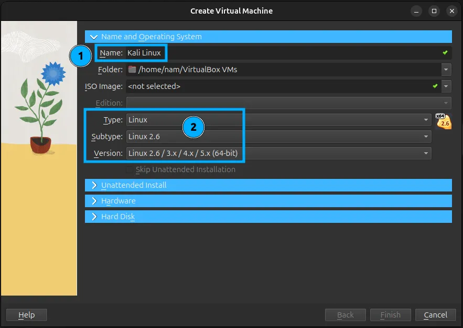Open the Version dropdown for Linux 64-bit
This screenshot has height=328, width=463.
tap(279, 153)
